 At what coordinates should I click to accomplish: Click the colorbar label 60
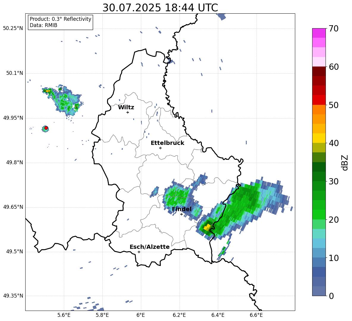334,67
